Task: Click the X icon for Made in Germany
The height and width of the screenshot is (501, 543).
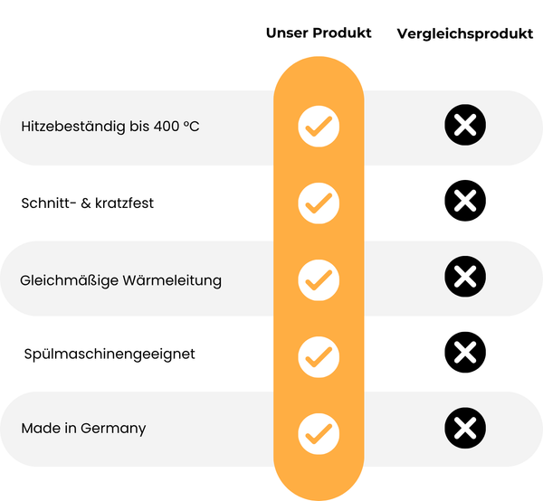Action: coord(465,428)
